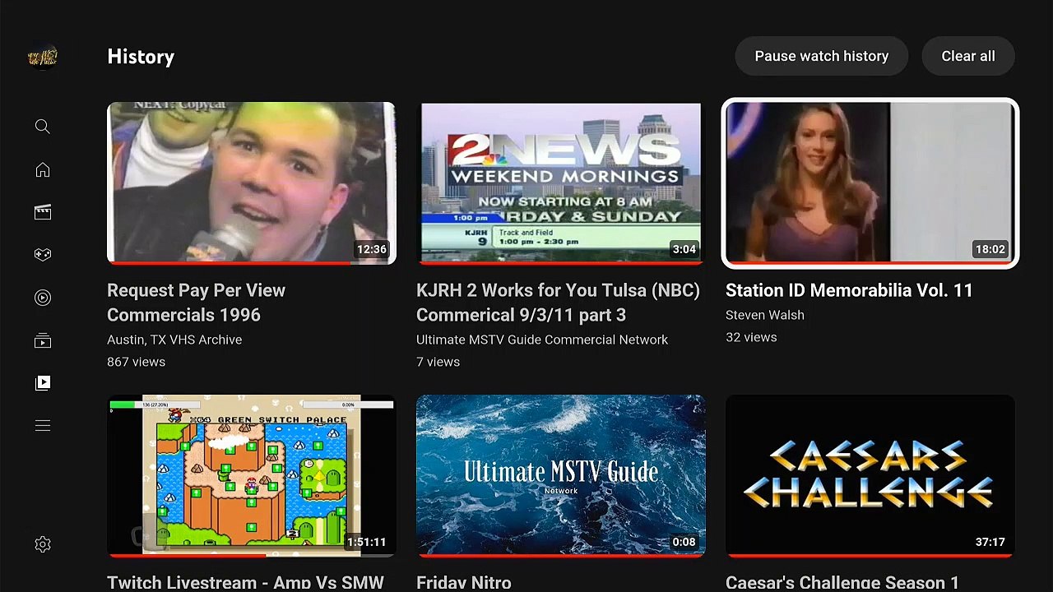1053x592 pixels.
Task: Click the 1:51:11 duration badge
Action: point(366,542)
